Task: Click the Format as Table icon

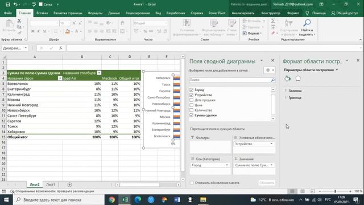Action: click(x=214, y=24)
